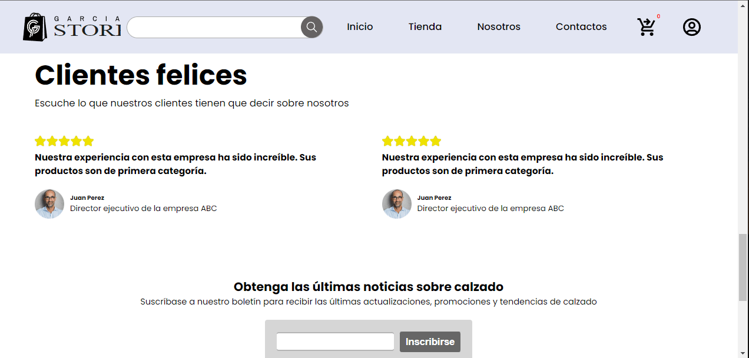The height and width of the screenshot is (358, 749).
Task: Click the search magnifier icon
Action: coord(311,27)
